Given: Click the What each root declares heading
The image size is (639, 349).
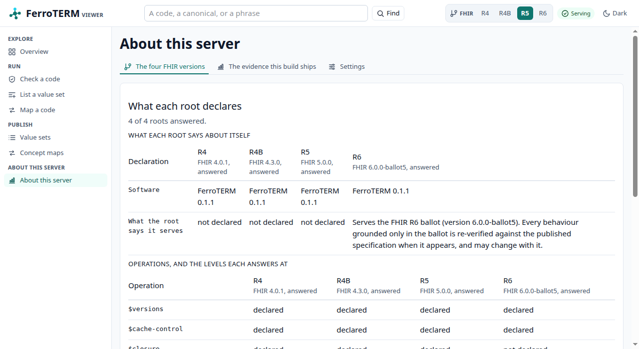Looking at the screenshot, I should pyautogui.click(x=185, y=106).
